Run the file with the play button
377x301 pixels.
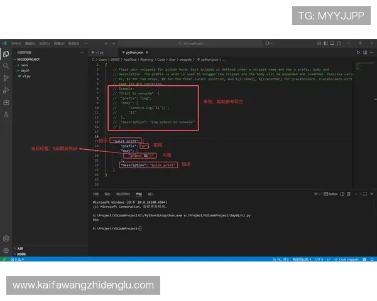coord(358,53)
